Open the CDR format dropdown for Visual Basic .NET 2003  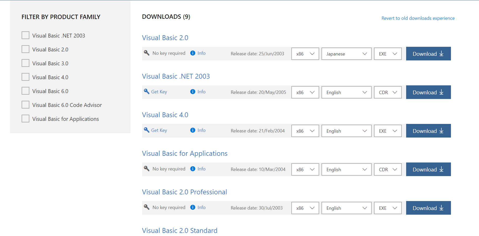point(388,92)
